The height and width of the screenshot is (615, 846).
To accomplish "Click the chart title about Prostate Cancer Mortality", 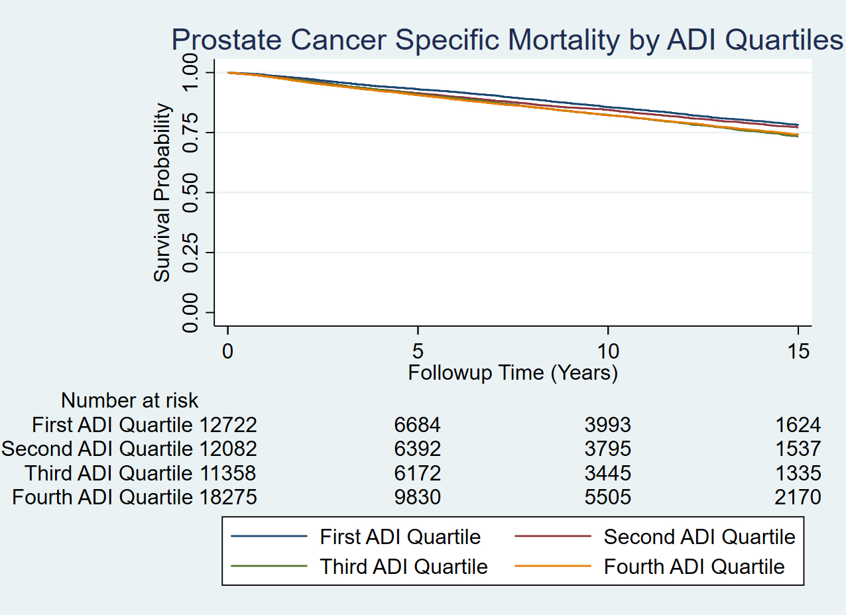I will tap(507, 40).
